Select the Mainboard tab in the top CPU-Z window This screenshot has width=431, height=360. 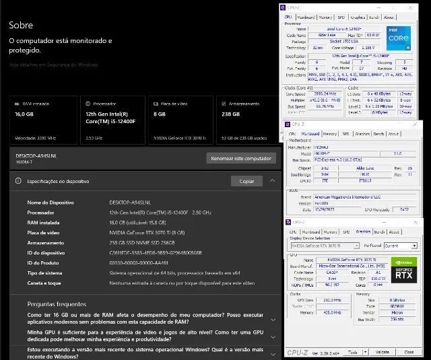306,17
